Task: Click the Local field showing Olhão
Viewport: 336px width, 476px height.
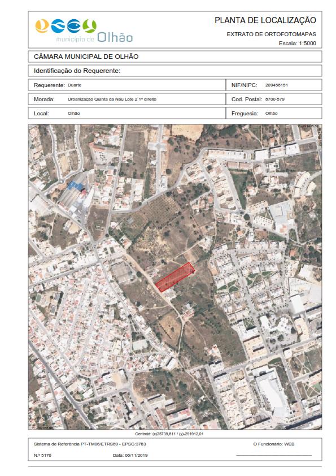Action: [x=127, y=113]
